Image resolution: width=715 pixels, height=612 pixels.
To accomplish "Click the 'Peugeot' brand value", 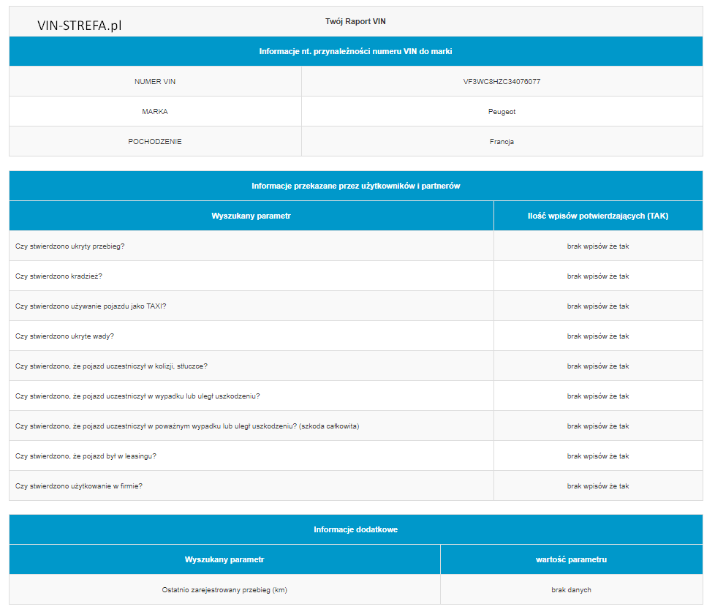I will tap(502, 112).
